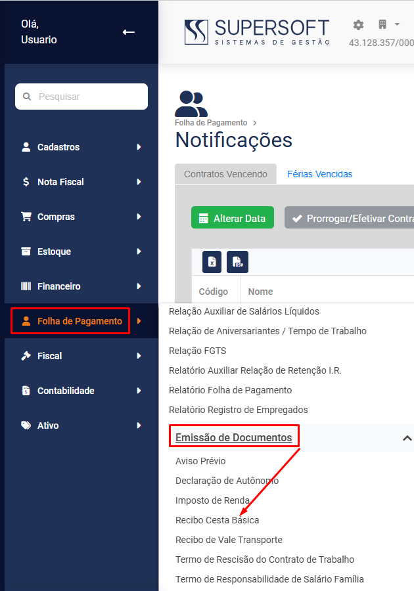Viewport: 414px width, 591px height.
Task: Click the SUPERSOFT logo
Action: point(257,32)
